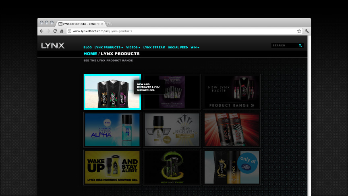Image resolution: width=348 pixels, height=196 pixels.
Task: Open the browser wrench settings menu
Action: 307,31
